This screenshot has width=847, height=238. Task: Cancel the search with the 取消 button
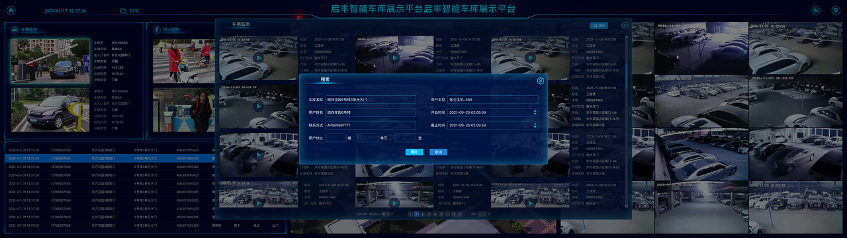438,152
